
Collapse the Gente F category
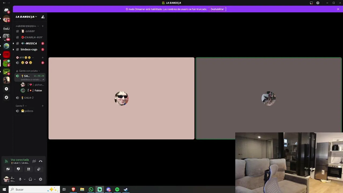point(21,106)
